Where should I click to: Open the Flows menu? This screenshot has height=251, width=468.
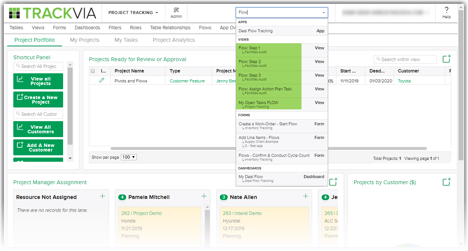click(x=205, y=28)
